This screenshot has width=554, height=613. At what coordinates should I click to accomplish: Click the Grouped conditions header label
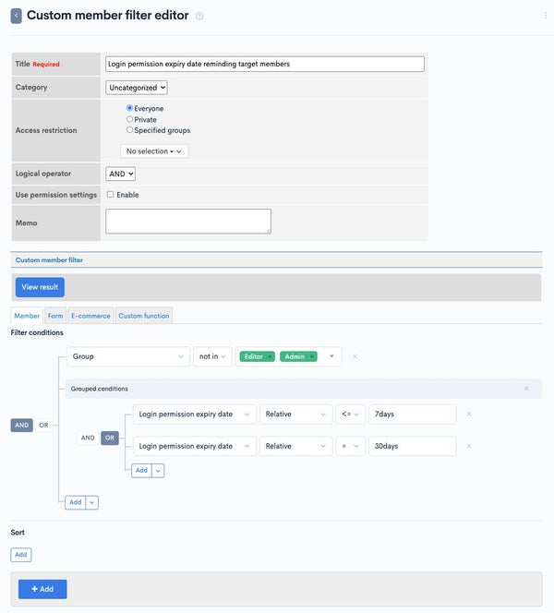tap(100, 389)
